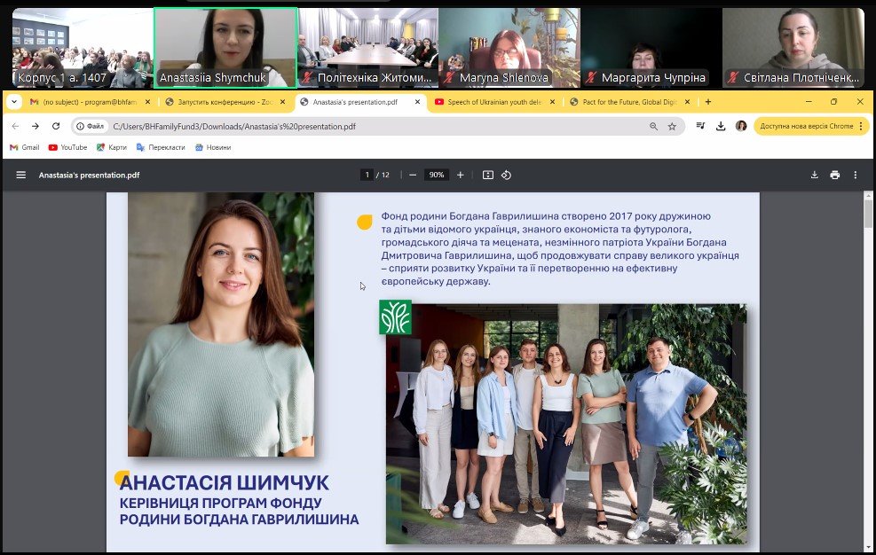The width and height of the screenshot is (876, 555).
Task: Open the Gmail bookmark
Action: 25,147
